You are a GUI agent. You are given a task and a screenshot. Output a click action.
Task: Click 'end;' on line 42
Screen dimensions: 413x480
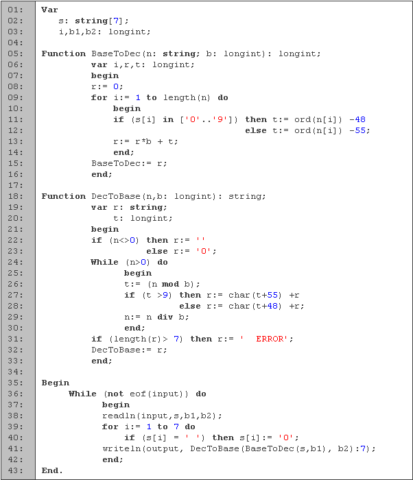tap(113, 460)
